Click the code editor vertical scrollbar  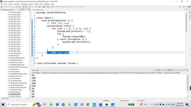(186, 23)
